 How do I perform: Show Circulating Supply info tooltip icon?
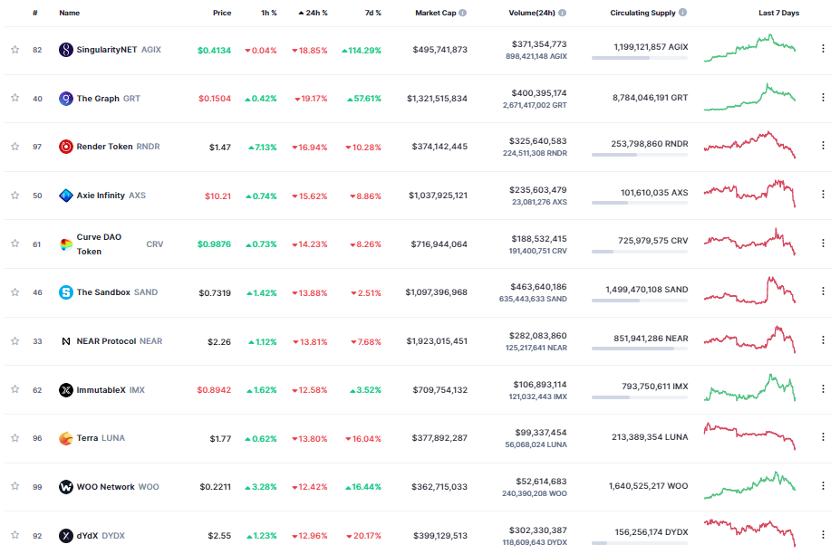pyautogui.click(x=682, y=13)
